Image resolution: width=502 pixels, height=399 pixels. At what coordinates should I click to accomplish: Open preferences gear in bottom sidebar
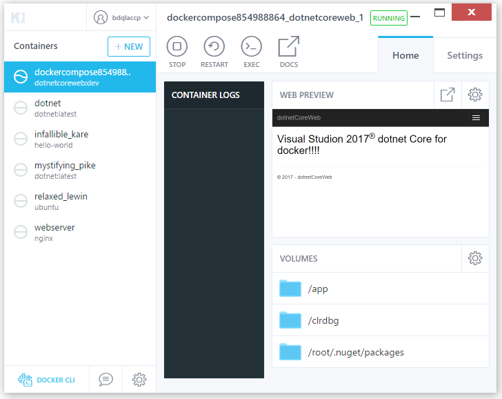139,379
